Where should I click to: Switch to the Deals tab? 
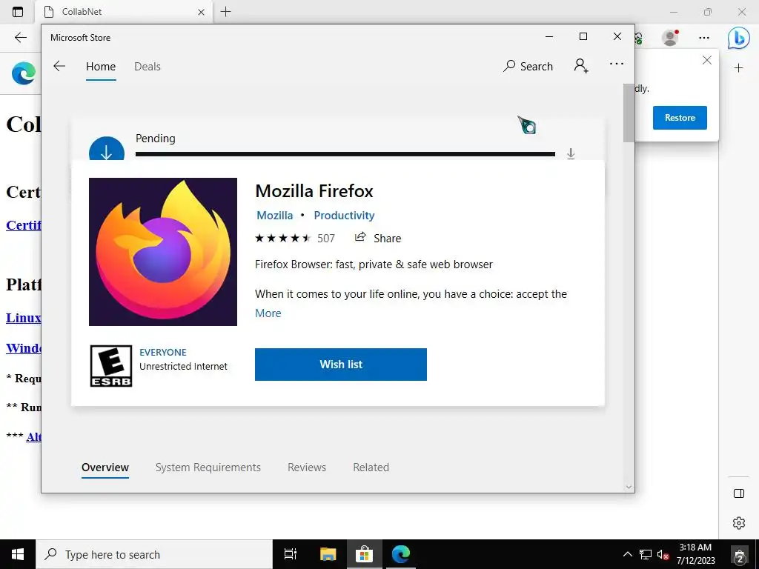148,66
